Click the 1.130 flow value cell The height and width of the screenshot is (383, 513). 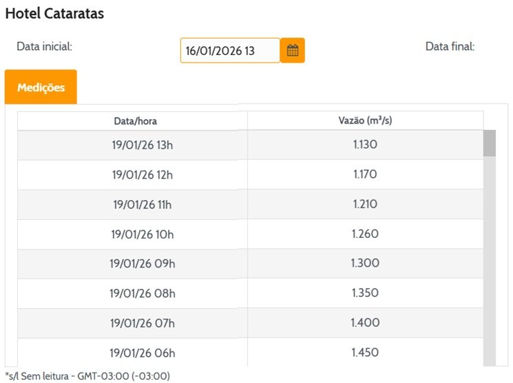pos(365,144)
